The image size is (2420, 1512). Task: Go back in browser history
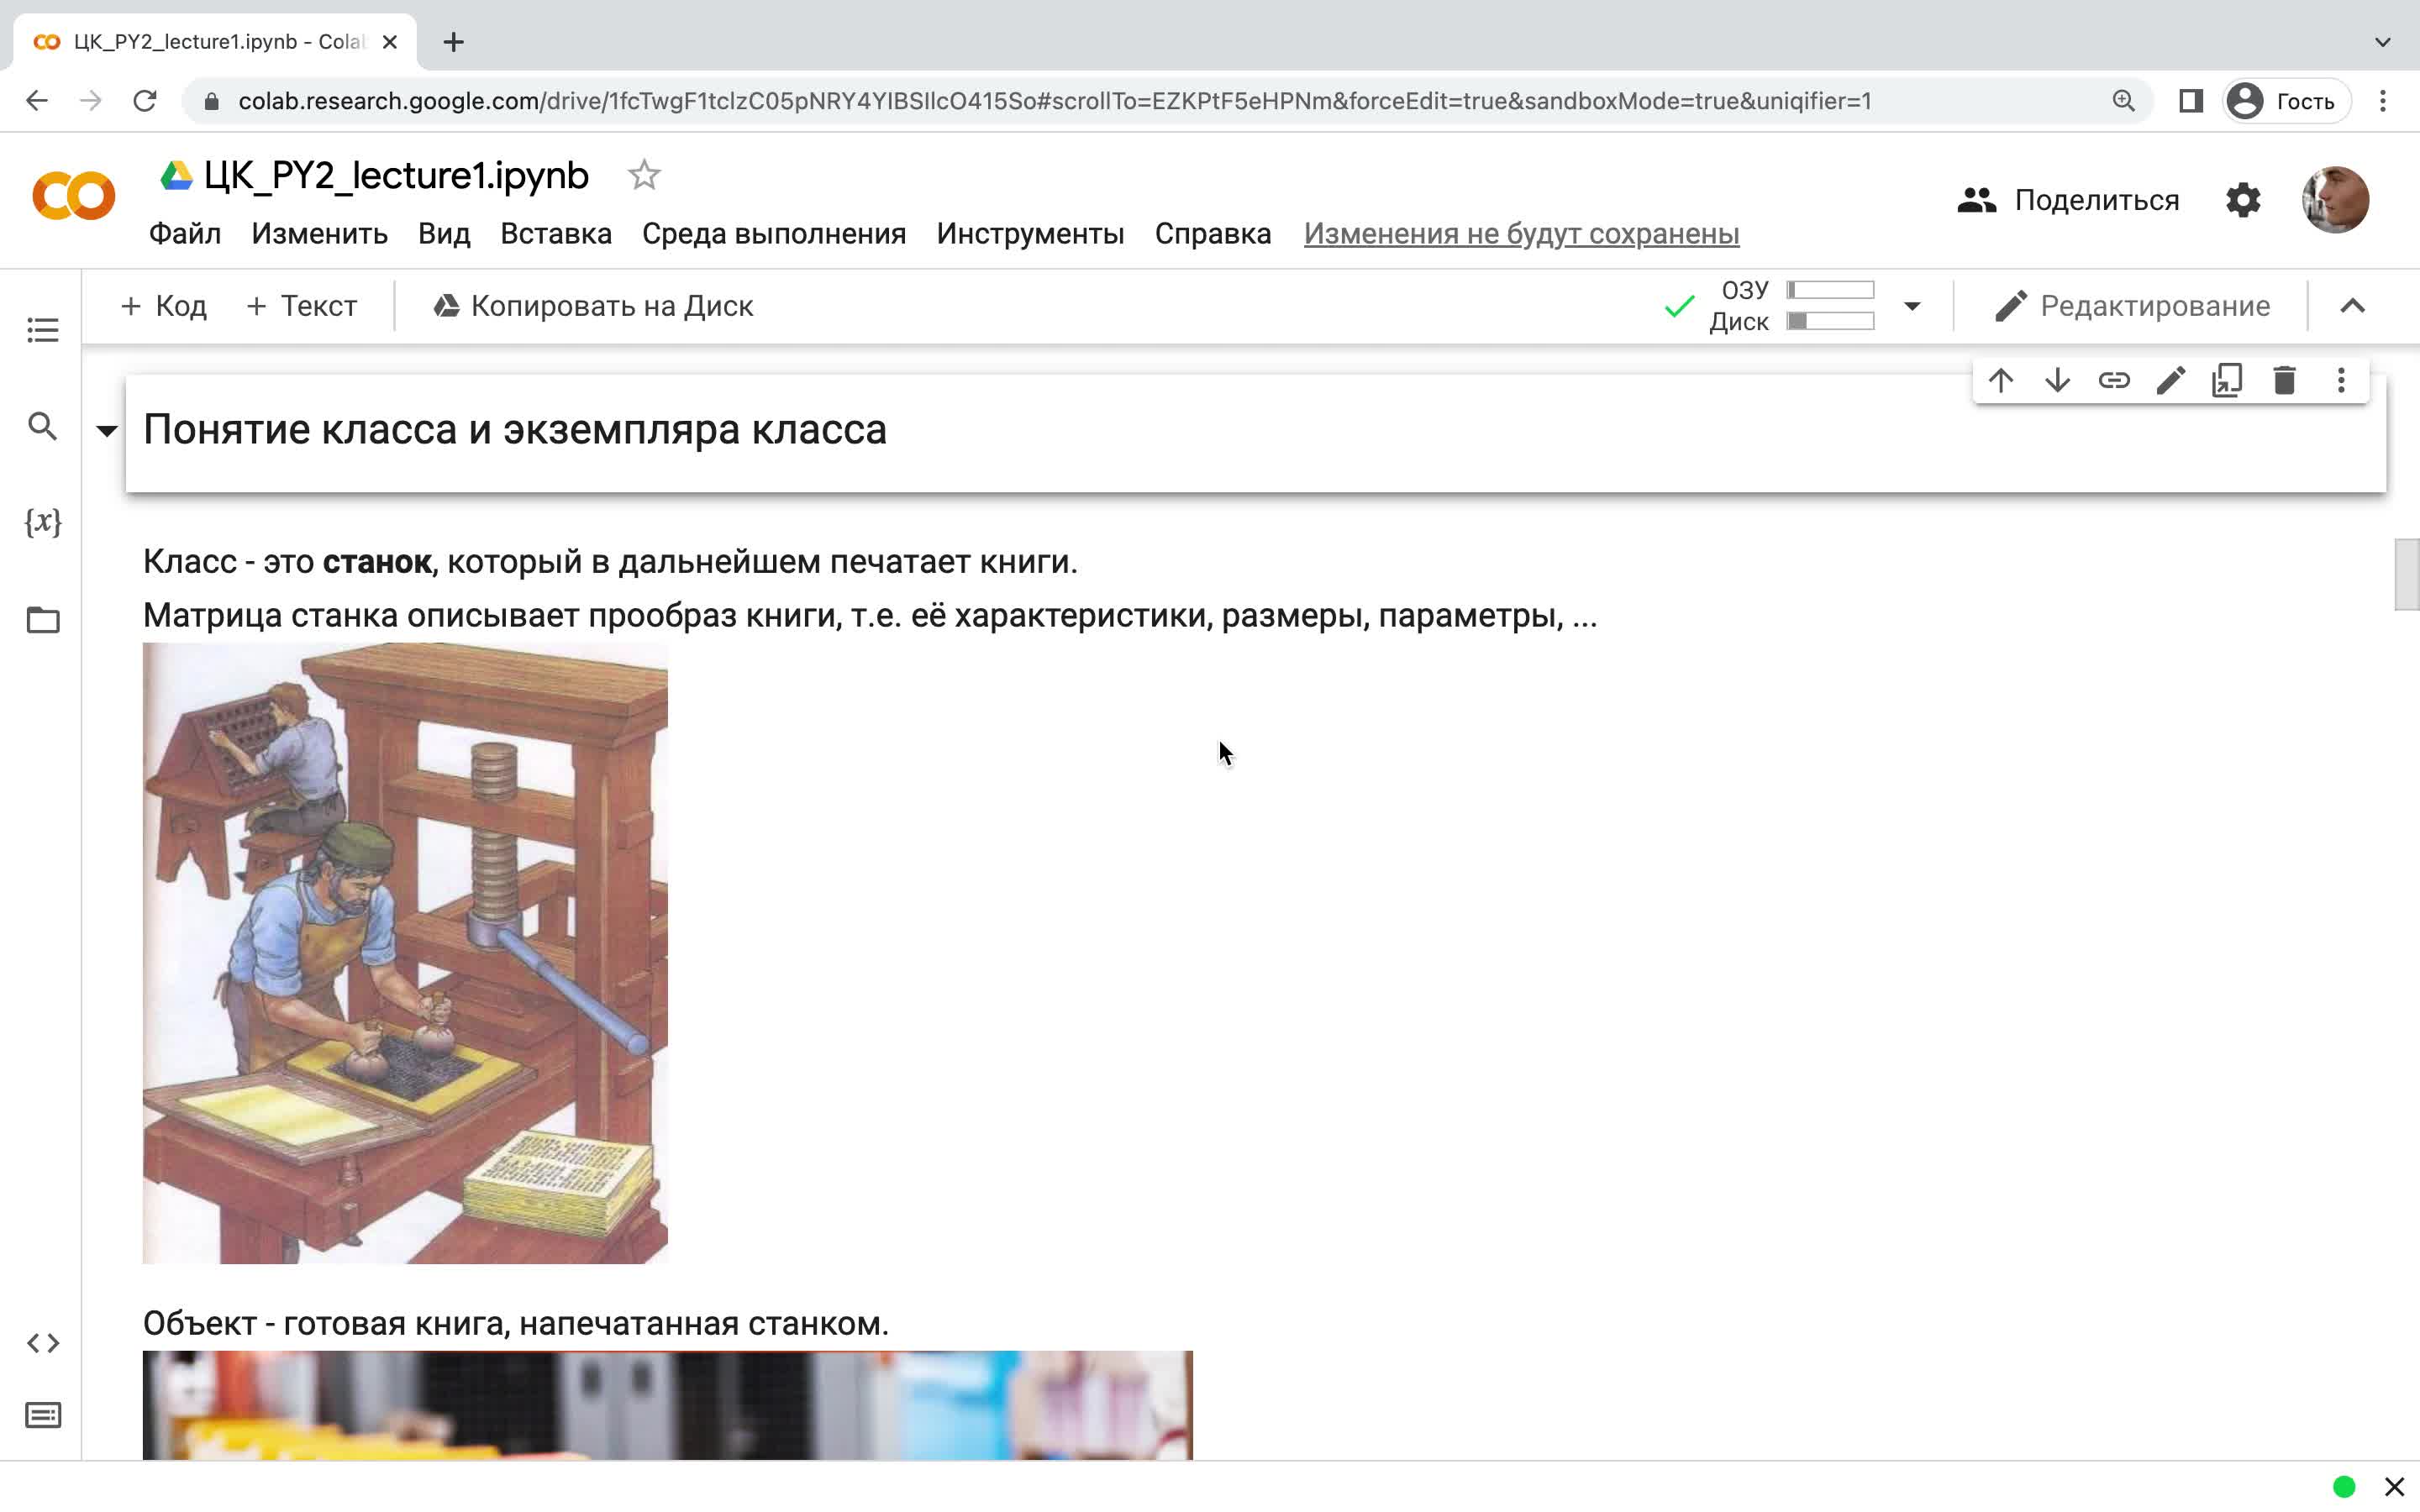tap(37, 101)
